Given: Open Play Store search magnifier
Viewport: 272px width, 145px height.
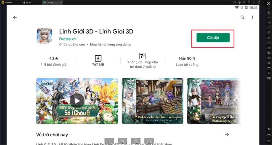Looking at the screenshot, I should 242,17.
